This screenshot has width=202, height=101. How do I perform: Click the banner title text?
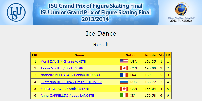pos(96,12)
